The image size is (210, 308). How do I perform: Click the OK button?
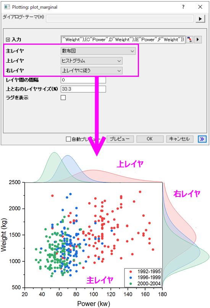point(150,139)
